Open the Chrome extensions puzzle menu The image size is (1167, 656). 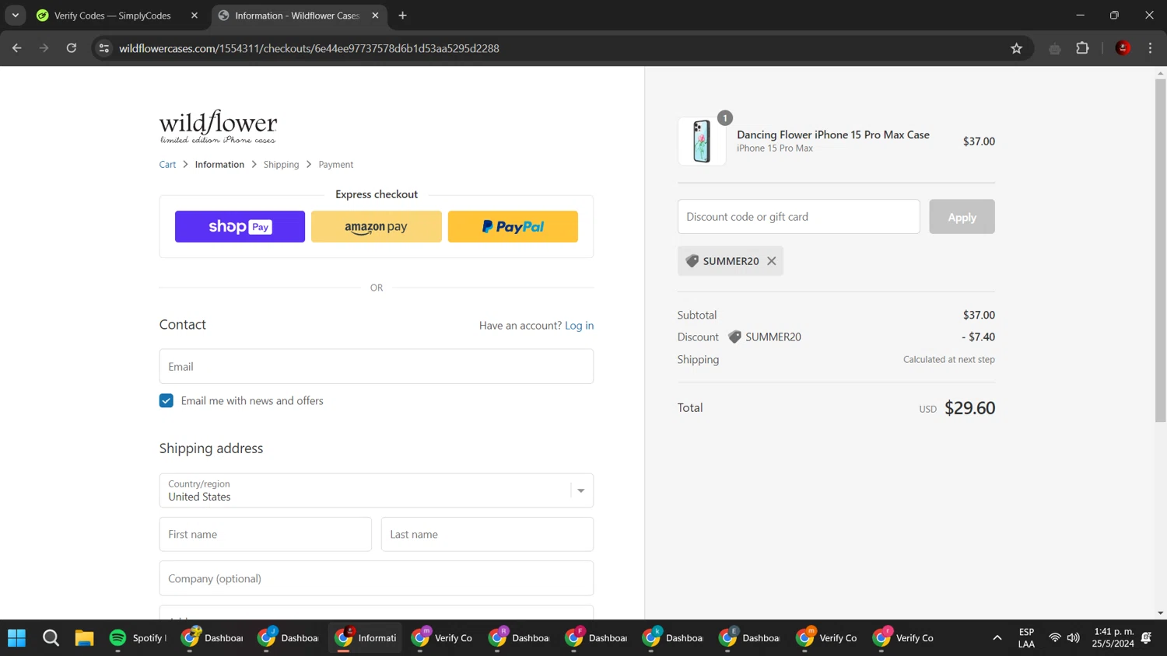click(1082, 48)
